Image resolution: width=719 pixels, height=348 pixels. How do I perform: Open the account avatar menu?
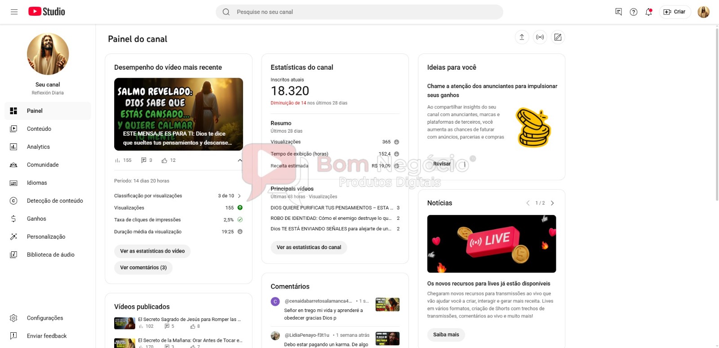click(x=703, y=12)
